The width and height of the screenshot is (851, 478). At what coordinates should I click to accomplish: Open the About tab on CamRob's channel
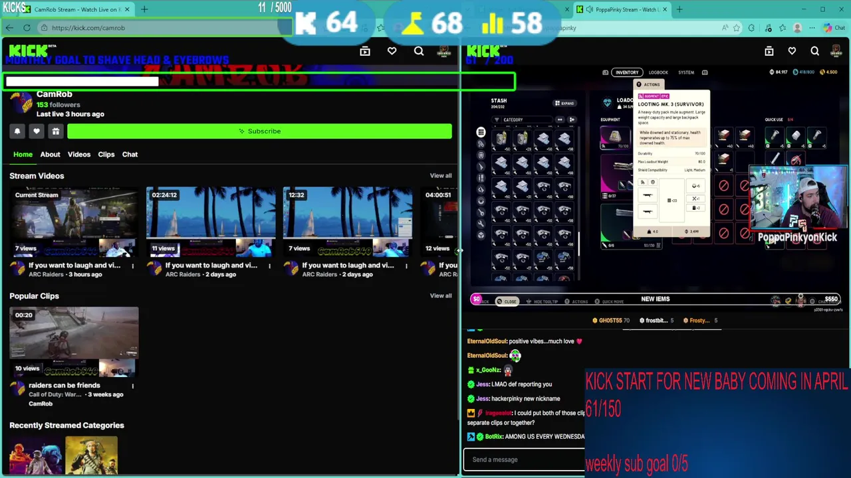tap(50, 155)
